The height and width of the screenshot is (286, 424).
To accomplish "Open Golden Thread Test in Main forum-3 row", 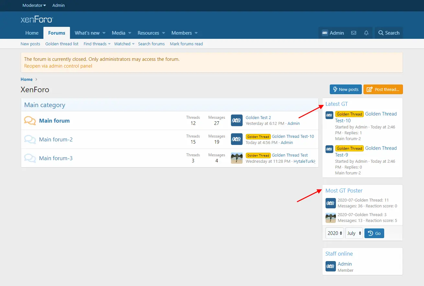I will (x=290, y=155).
